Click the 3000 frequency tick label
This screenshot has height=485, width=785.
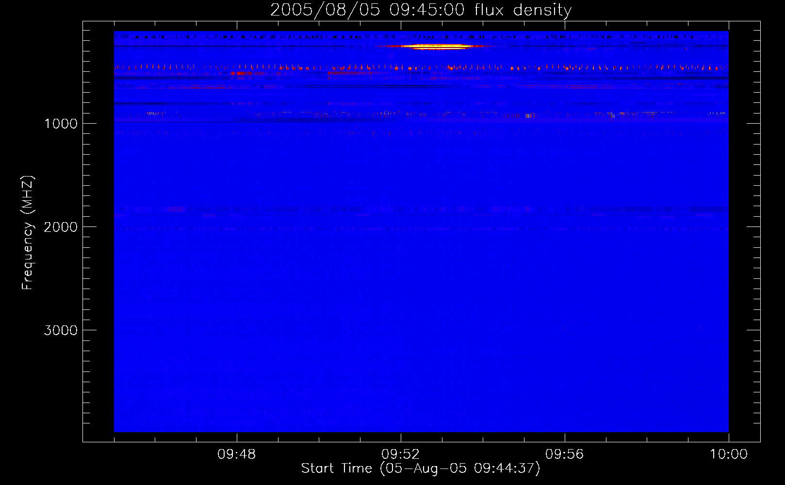click(x=61, y=330)
